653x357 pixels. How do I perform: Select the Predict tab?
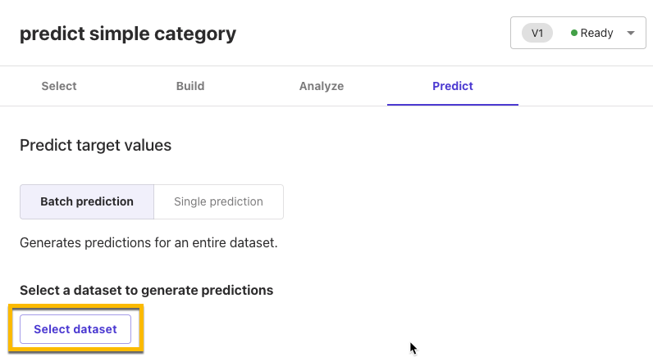[453, 86]
